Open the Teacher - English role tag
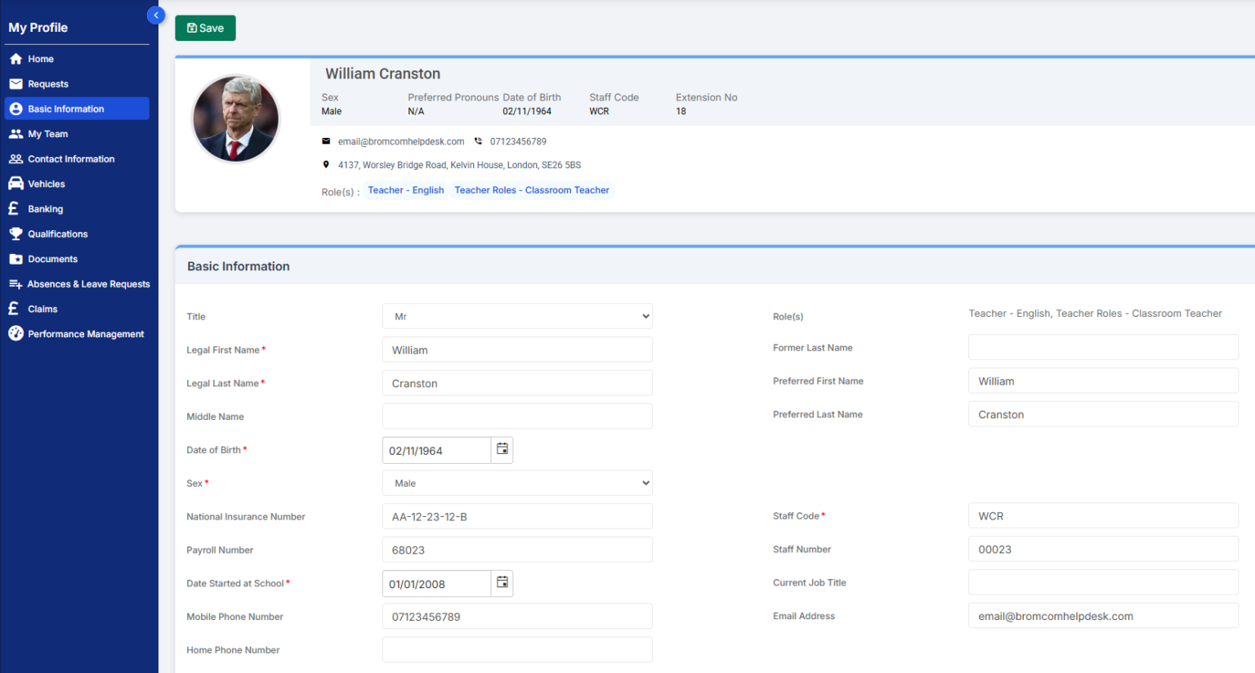Viewport: 1255px width, 673px height. point(405,189)
